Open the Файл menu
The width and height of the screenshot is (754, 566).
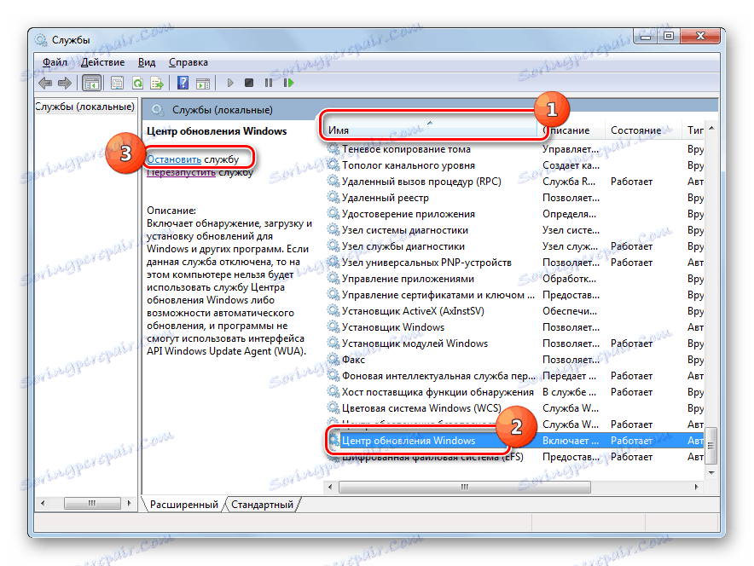coord(55,62)
